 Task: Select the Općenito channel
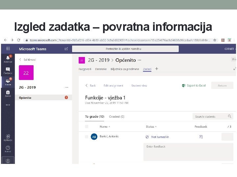[43, 98]
